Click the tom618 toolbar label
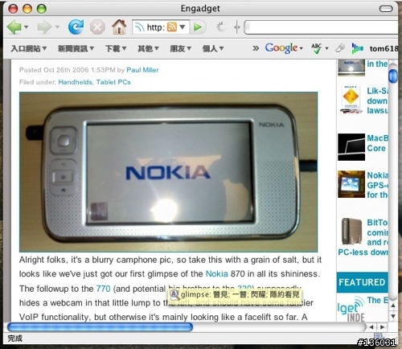Viewport: 402px width, 349px height. click(x=384, y=48)
